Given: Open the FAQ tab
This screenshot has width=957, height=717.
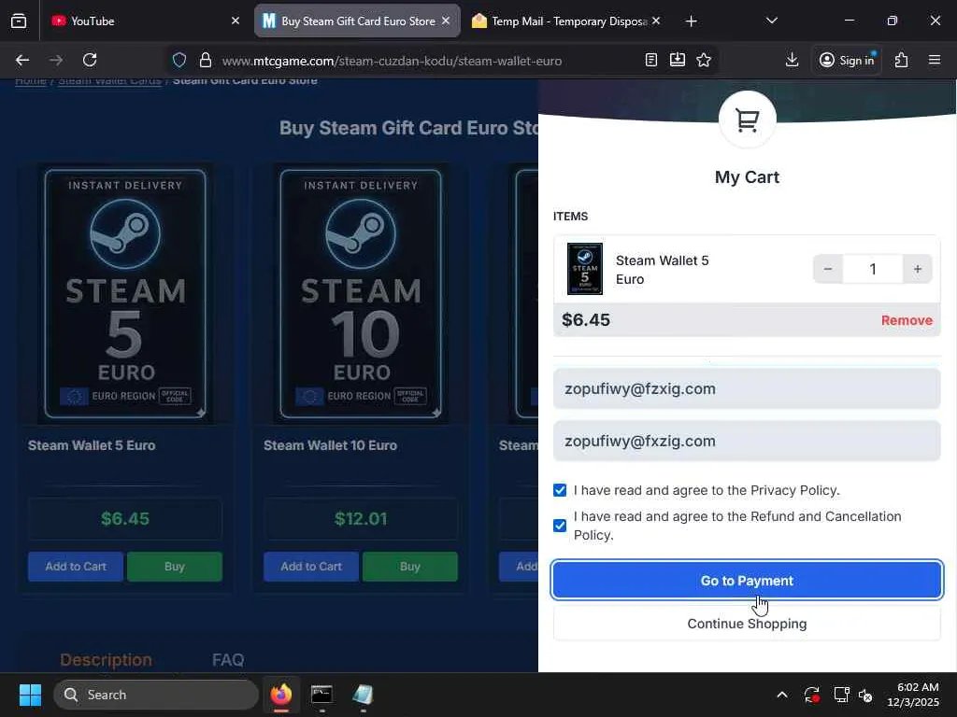Looking at the screenshot, I should 228,660.
